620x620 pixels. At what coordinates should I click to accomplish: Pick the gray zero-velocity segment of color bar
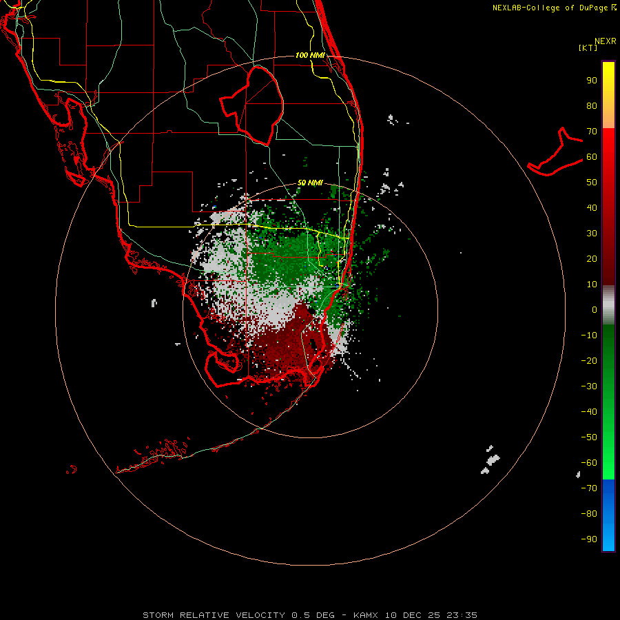(x=608, y=305)
